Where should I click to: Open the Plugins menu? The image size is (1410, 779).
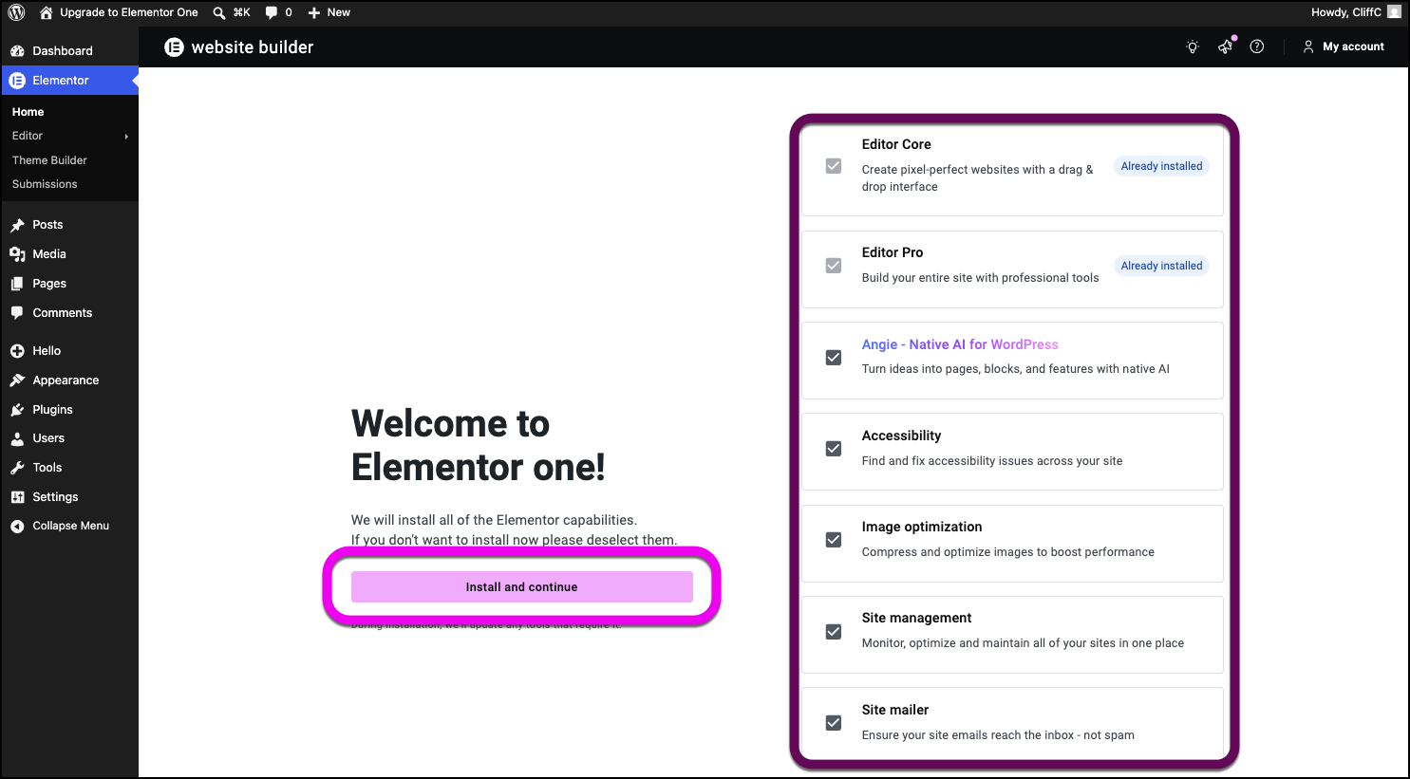pos(69,410)
